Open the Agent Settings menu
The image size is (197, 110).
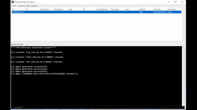pyautogui.click(x=32, y=6)
